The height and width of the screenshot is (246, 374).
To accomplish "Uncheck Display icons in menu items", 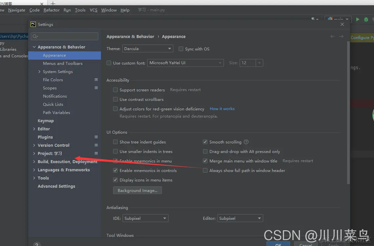I will click(115, 180).
